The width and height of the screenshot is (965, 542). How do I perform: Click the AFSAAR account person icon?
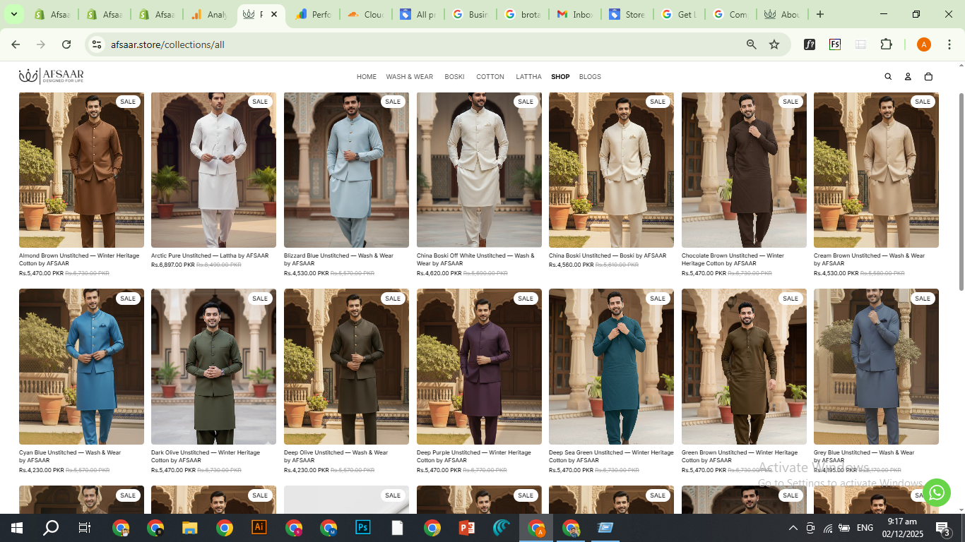pyautogui.click(x=908, y=76)
